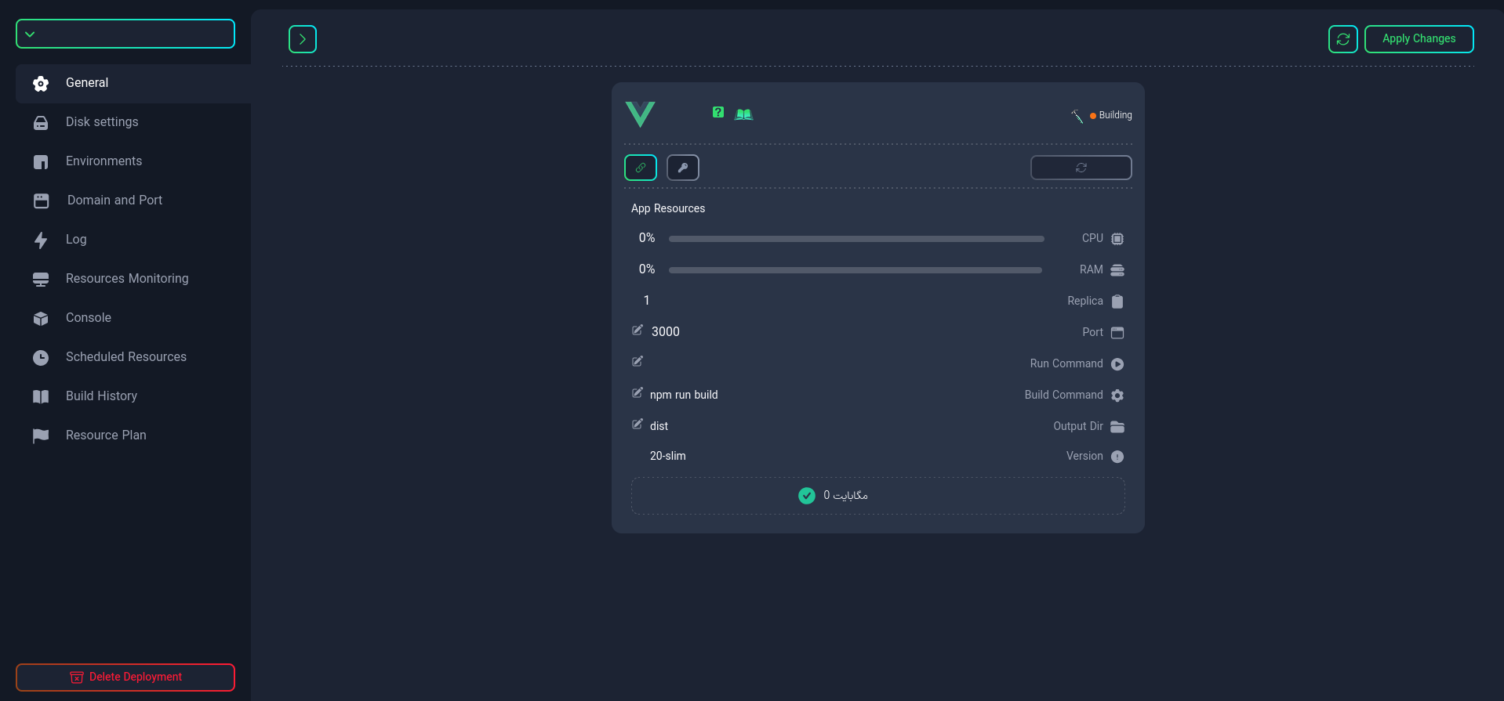Image resolution: width=1504 pixels, height=701 pixels.
Task: Click the Run Command play icon
Action: [1117, 364]
